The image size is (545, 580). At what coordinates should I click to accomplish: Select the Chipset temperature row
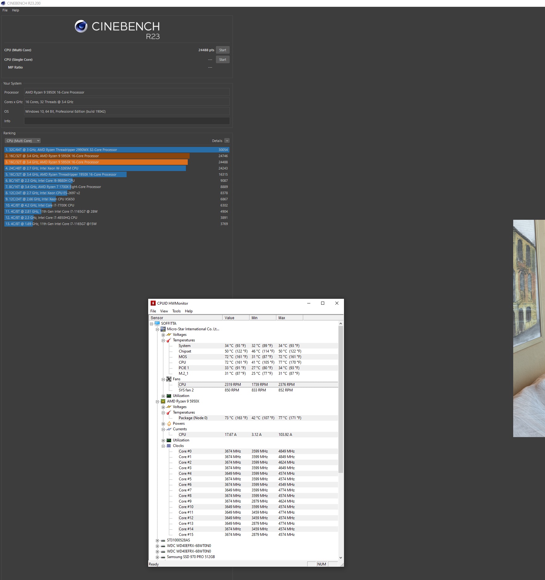258,351
